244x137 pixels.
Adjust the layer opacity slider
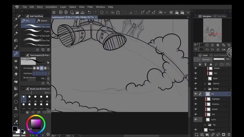click(x=219, y=59)
